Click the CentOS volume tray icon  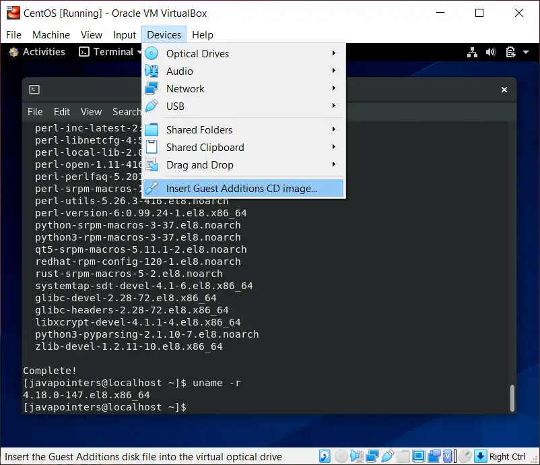491,52
